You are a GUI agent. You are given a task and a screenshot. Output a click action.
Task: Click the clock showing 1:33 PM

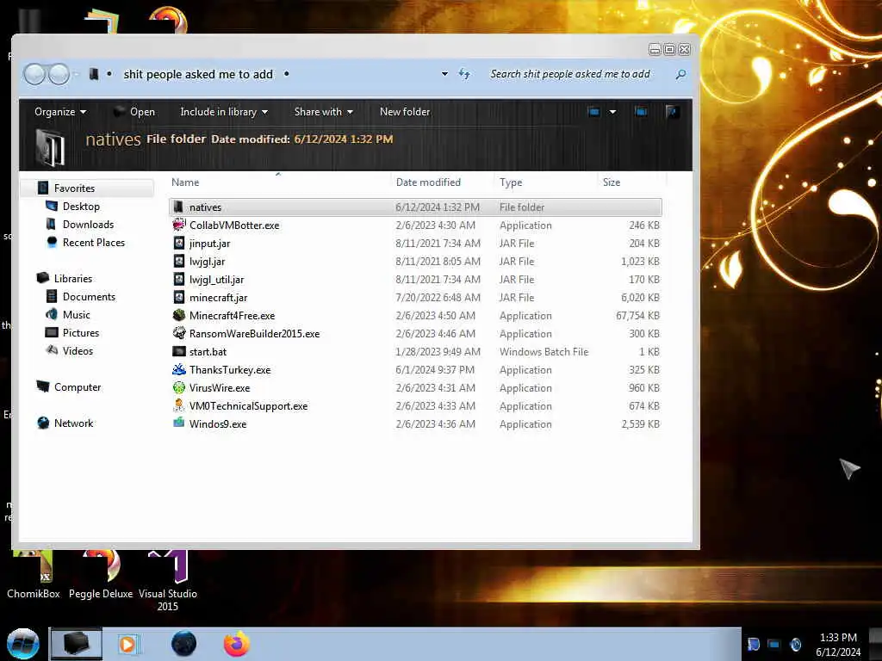pyautogui.click(x=838, y=638)
